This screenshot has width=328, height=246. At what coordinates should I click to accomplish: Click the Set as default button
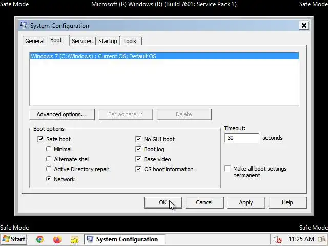pos(126,114)
